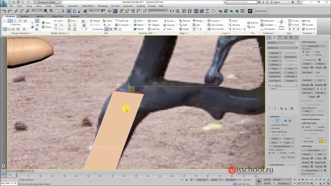Click the Mirror tool icon
The image size is (331, 186).
click(x=172, y=11)
